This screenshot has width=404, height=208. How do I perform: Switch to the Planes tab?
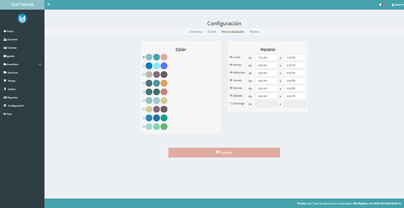pos(254,32)
